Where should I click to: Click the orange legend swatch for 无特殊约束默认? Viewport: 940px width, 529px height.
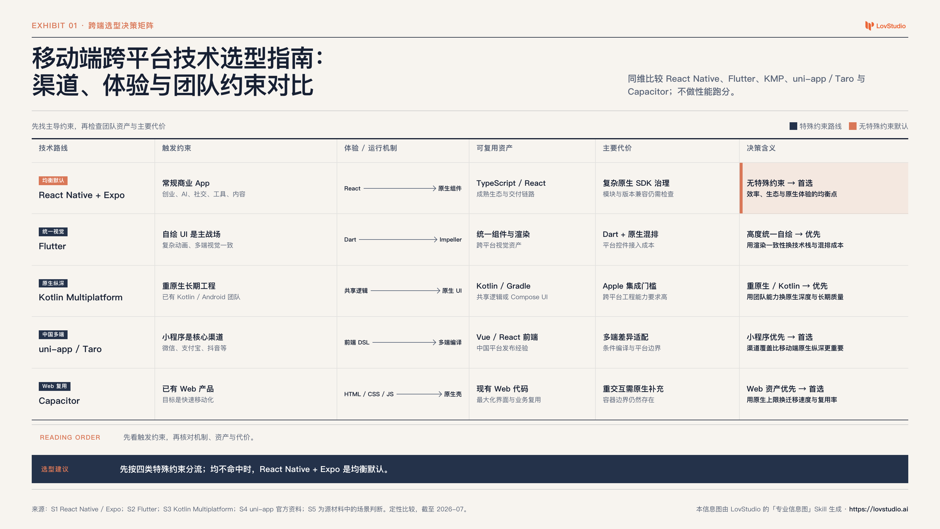pyautogui.click(x=853, y=126)
